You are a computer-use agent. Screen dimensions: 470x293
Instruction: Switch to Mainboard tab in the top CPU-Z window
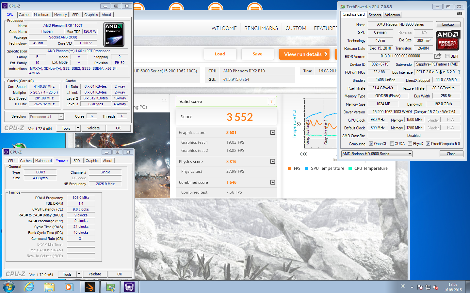coord(42,15)
